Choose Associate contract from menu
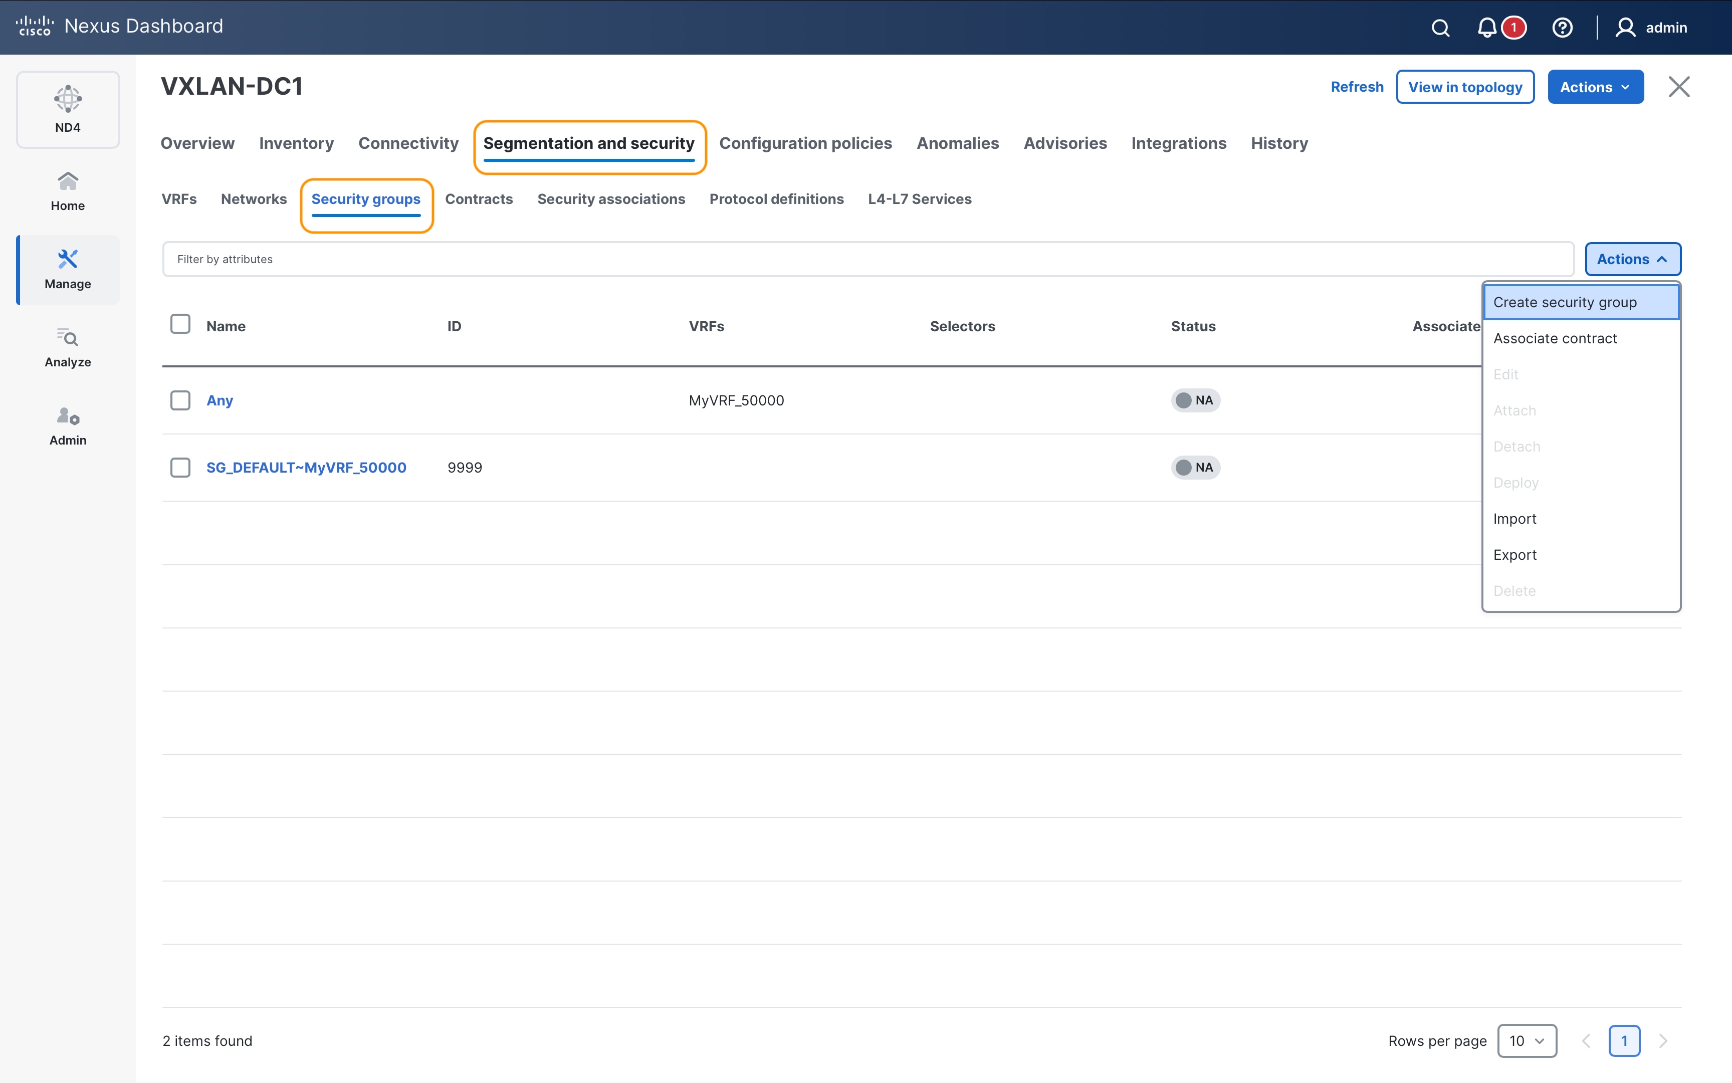 [1581, 338]
